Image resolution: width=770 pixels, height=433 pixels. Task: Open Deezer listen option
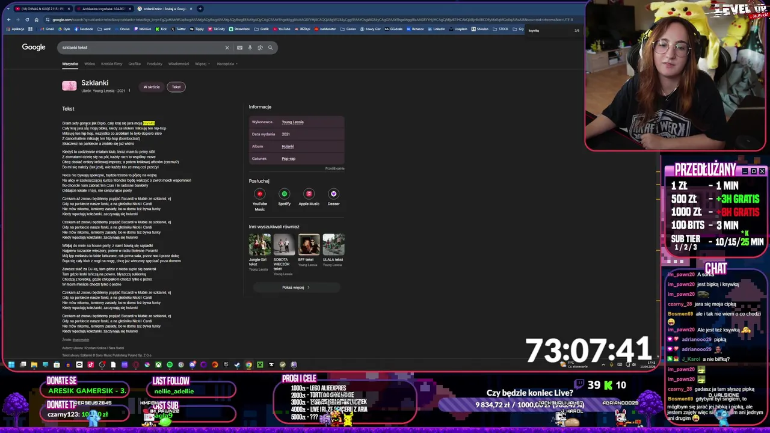(x=333, y=197)
